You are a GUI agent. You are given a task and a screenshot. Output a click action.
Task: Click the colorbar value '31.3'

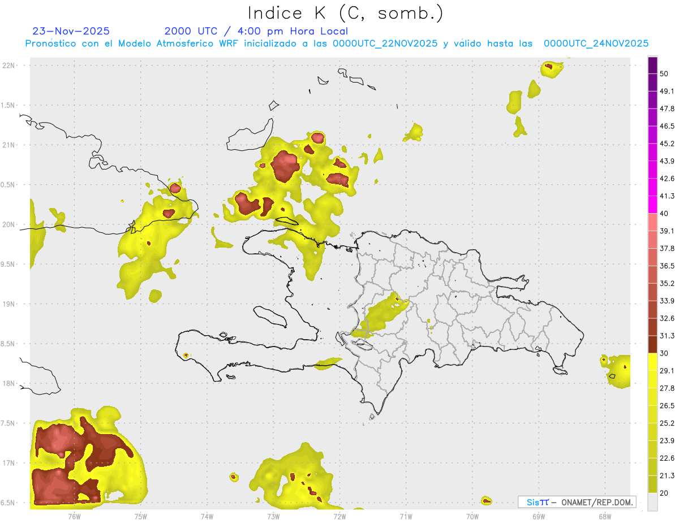tap(667, 336)
